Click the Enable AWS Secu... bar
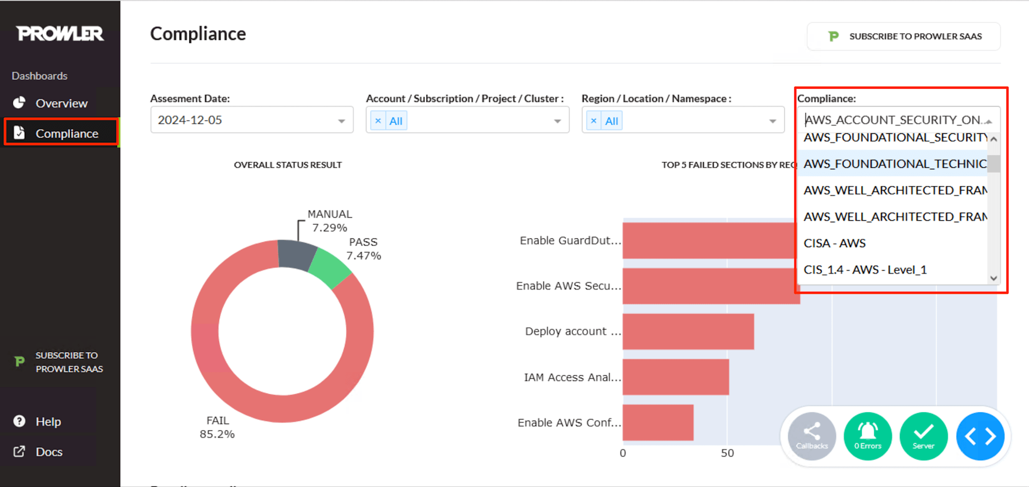Image resolution: width=1029 pixels, height=487 pixels. tap(710, 286)
